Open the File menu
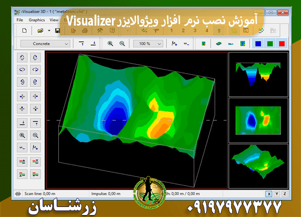Screen dimensions: 301x217 (x=20, y=20)
